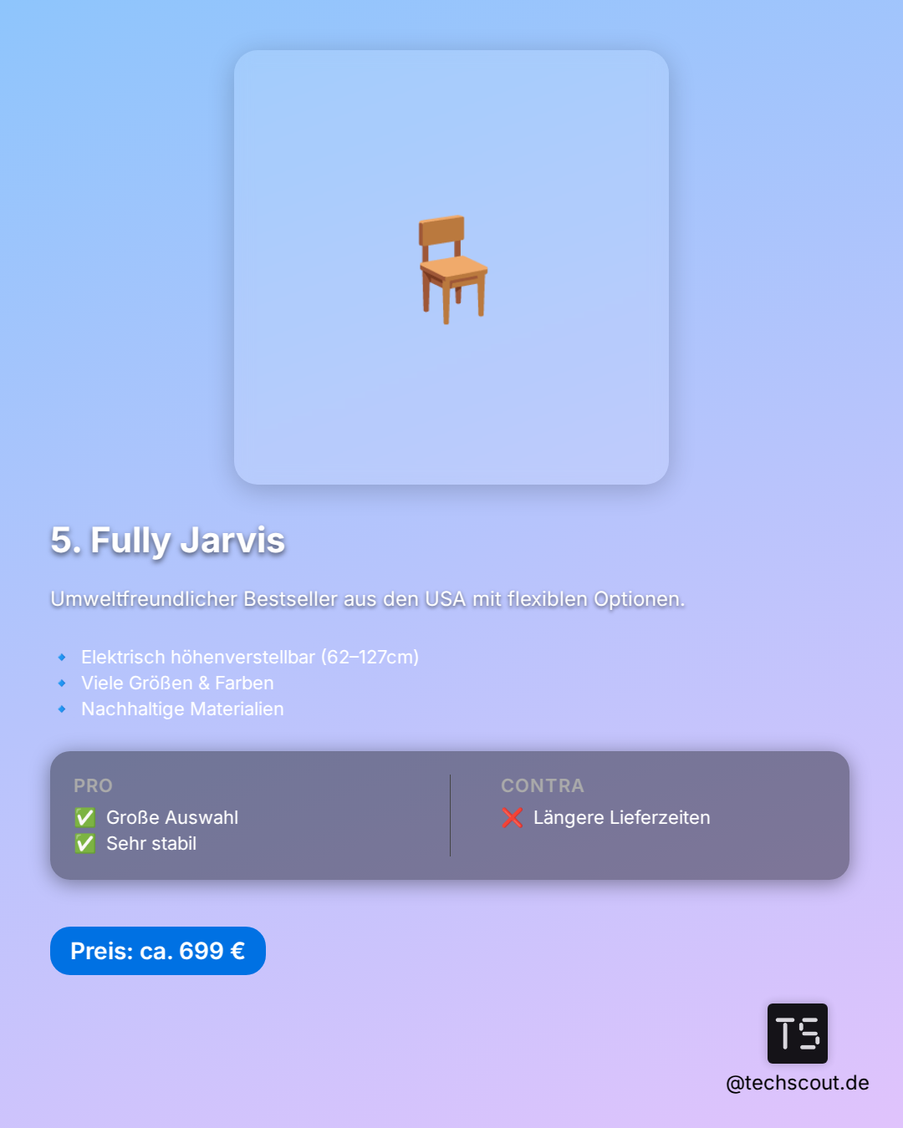This screenshot has width=903, height=1128.
Task: Click the Längere Lieferzeiten text
Action: 621,818
